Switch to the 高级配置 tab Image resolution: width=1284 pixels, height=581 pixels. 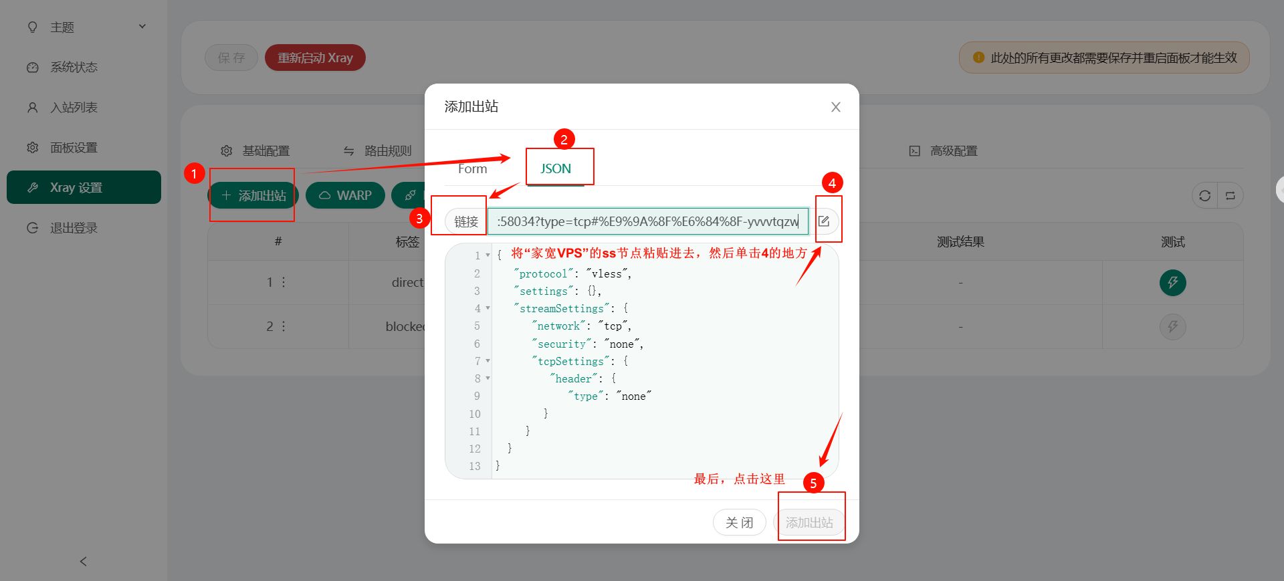[x=943, y=151]
